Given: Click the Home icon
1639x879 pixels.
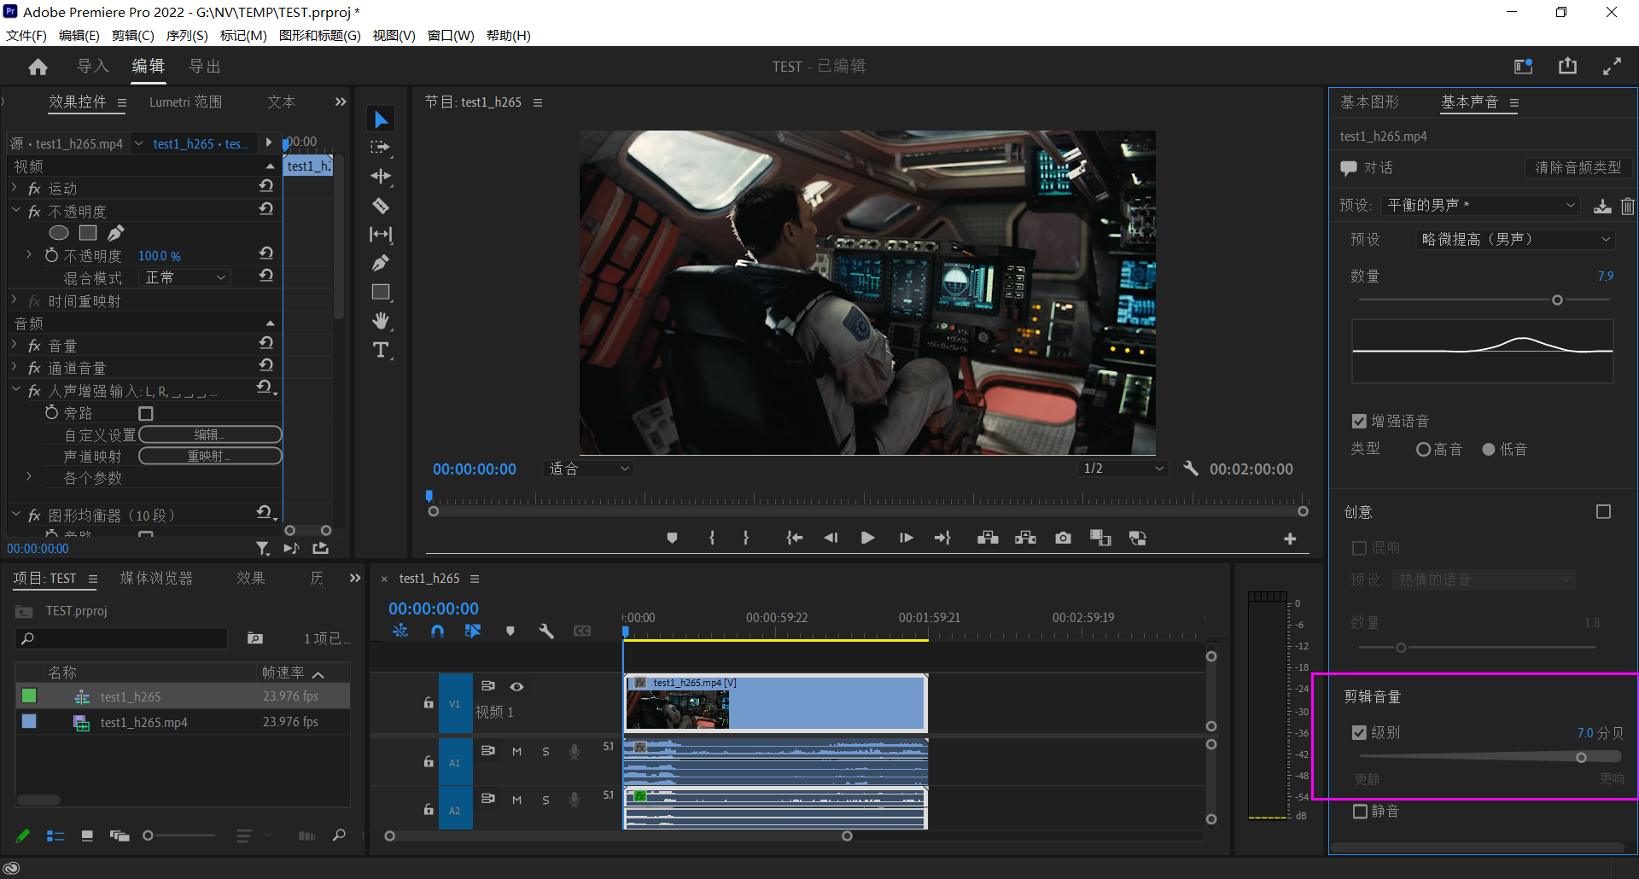Looking at the screenshot, I should (x=38, y=67).
